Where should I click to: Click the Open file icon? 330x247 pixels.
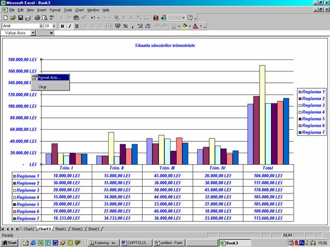click(13, 18)
